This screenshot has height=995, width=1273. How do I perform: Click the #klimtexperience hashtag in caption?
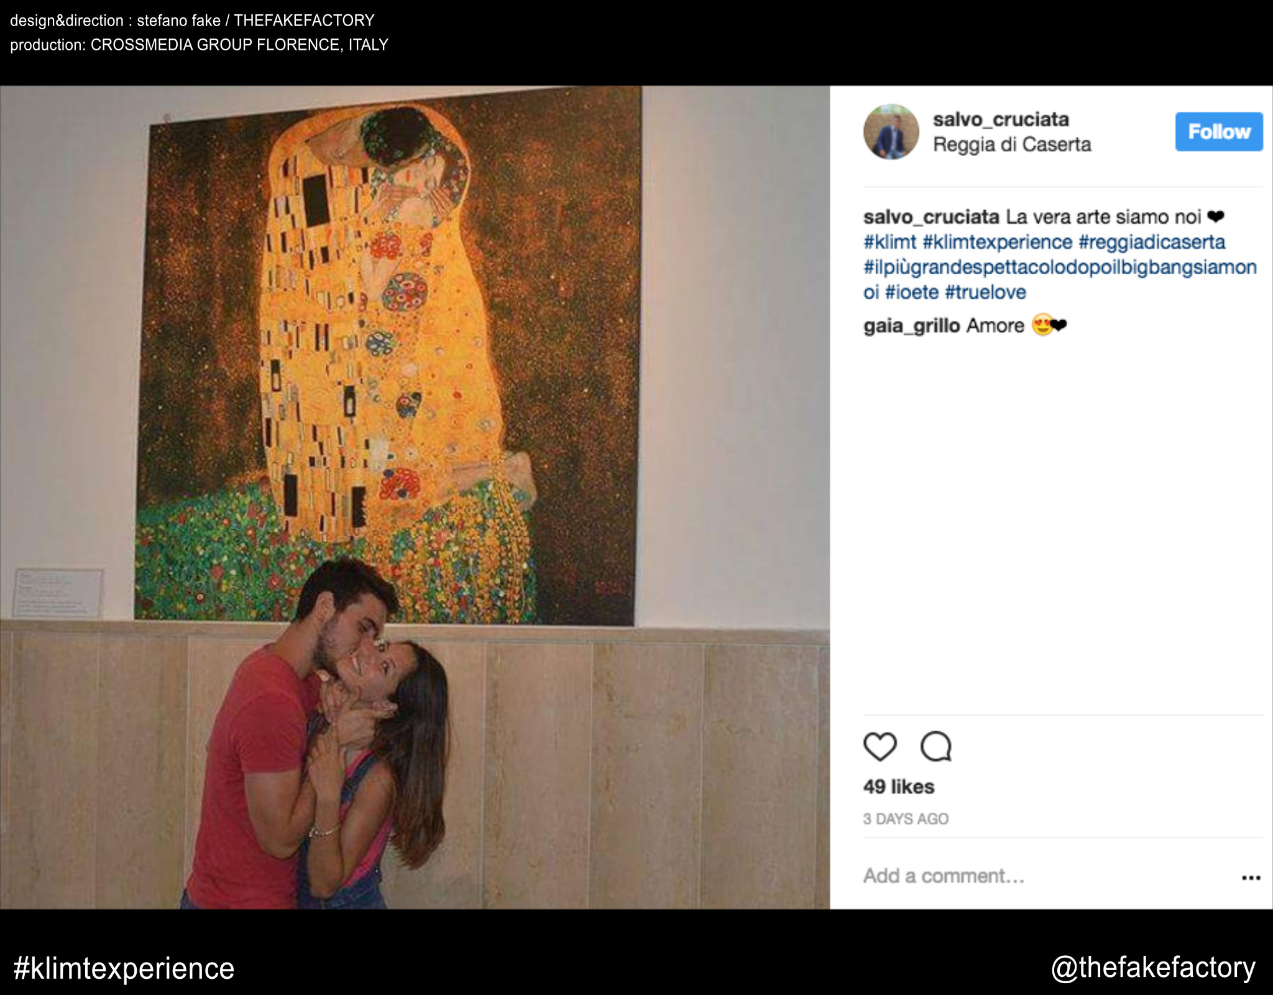tap(997, 242)
